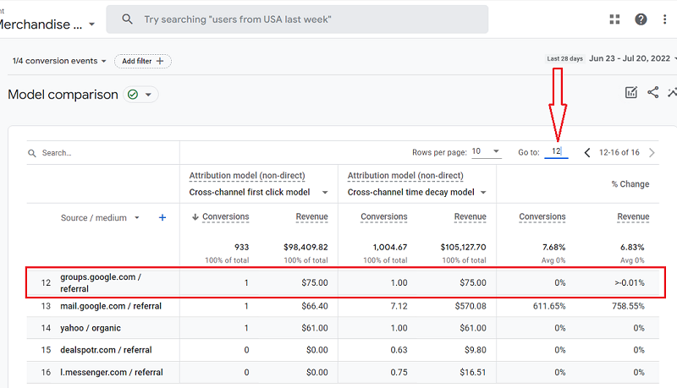Click the $570.08 revenue cell
This screenshot has width=677, height=388.
pyautogui.click(x=471, y=306)
